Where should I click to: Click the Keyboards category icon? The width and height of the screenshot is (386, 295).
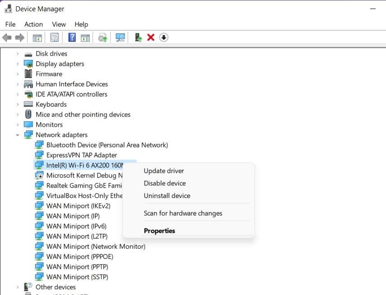(x=28, y=104)
